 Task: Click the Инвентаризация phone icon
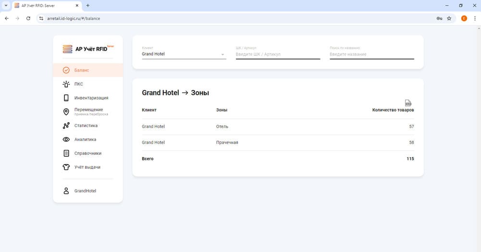tap(66, 98)
